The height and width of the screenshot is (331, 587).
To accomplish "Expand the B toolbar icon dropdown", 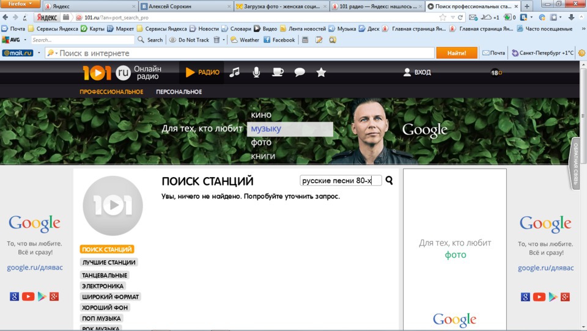I will [x=531, y=17].
